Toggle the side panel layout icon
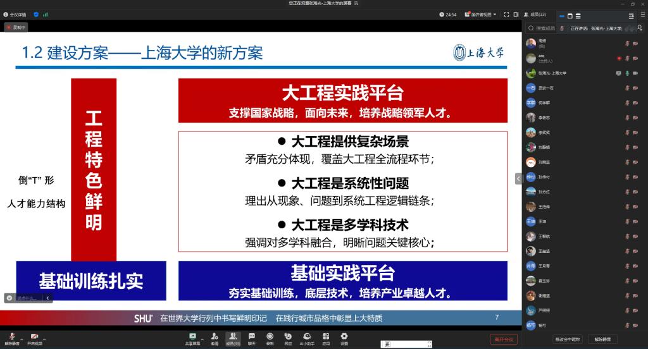The height and width of the screenshot is (349, 648). coord(516,15)
